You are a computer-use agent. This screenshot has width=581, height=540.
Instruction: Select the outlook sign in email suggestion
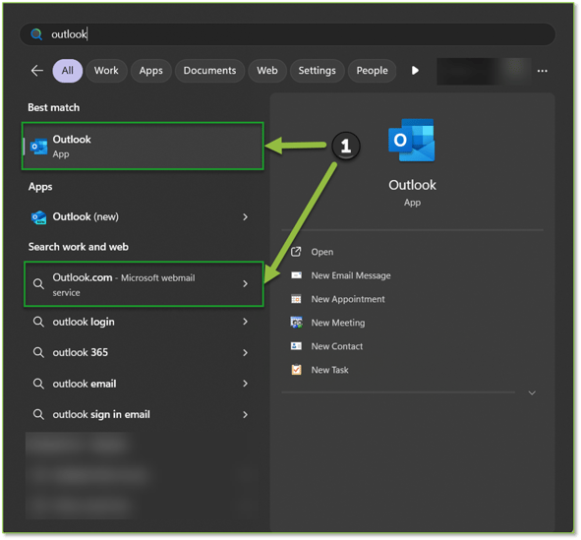pyautogui.click(x=143, y=414)
